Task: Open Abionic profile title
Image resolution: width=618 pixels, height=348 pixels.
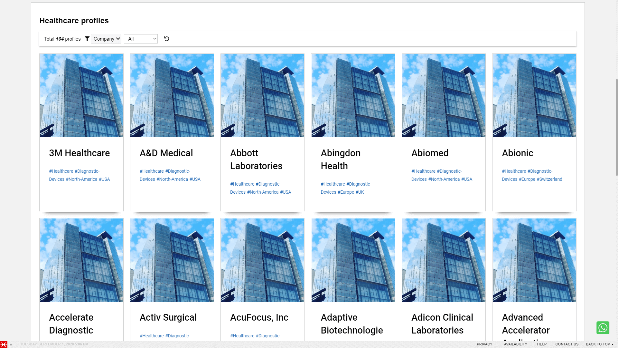Action: (x=518, y=153)
